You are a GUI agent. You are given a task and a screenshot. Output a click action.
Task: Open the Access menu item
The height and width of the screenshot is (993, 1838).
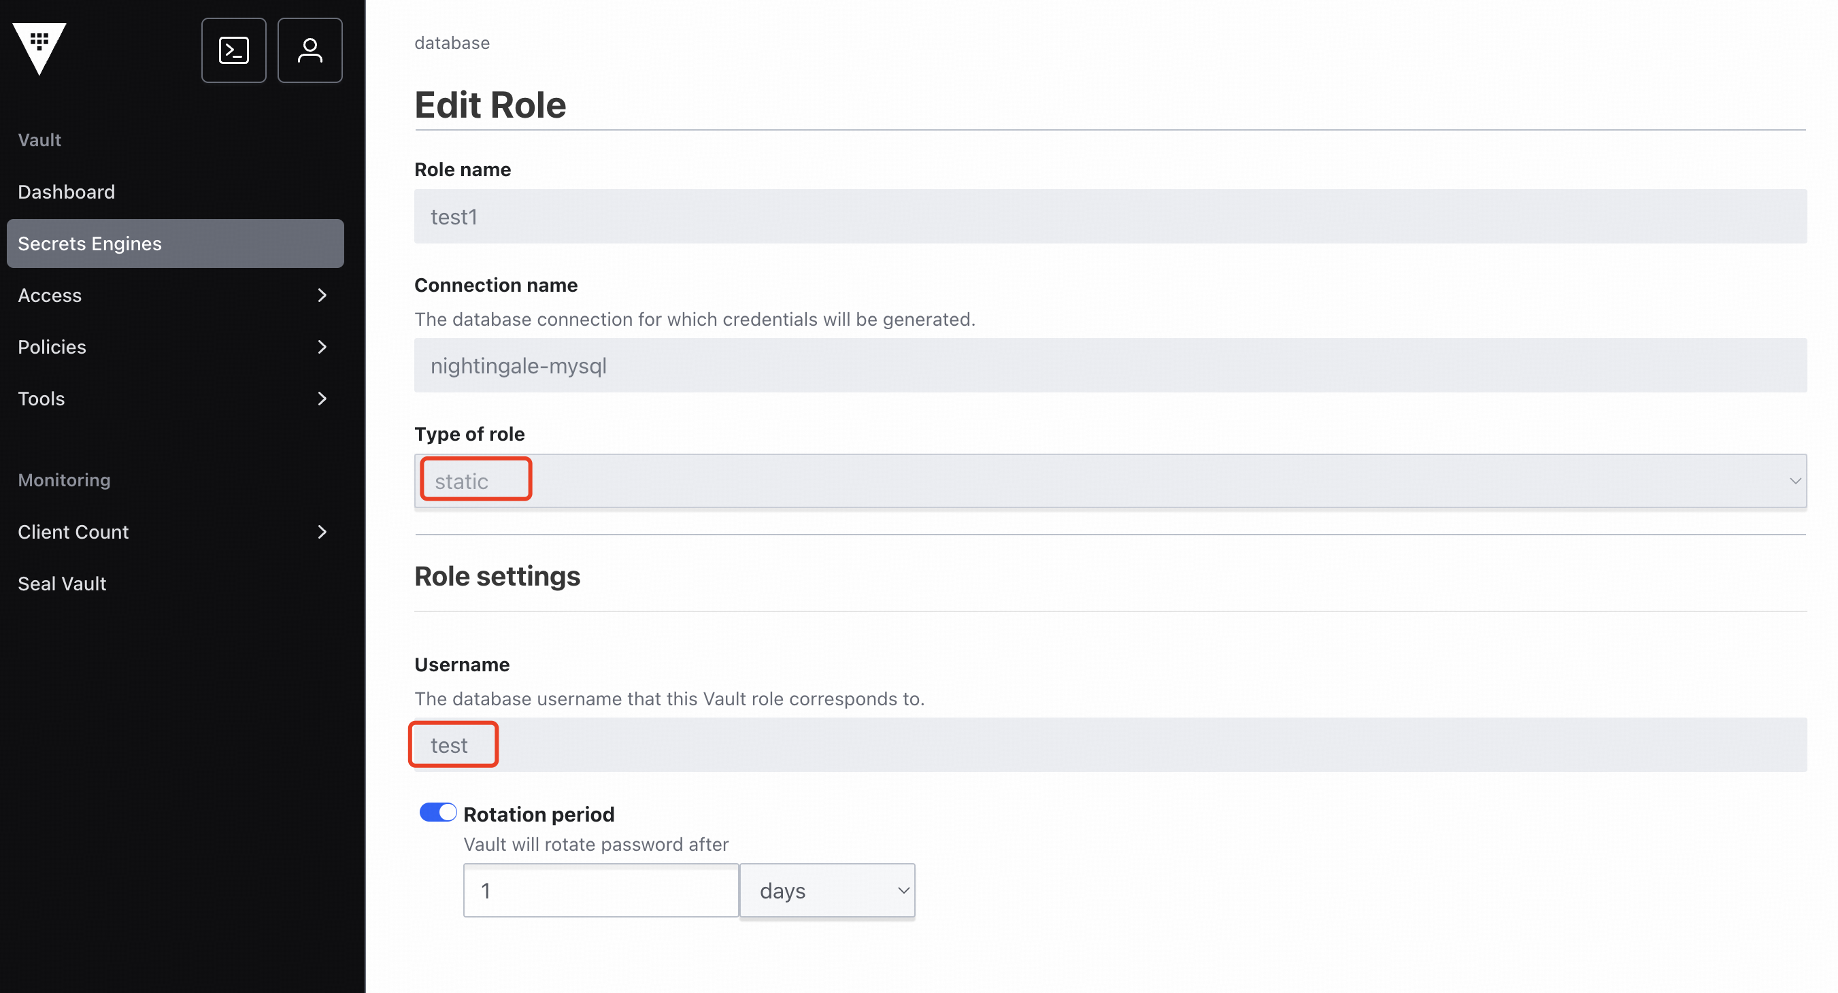point(50,295)
